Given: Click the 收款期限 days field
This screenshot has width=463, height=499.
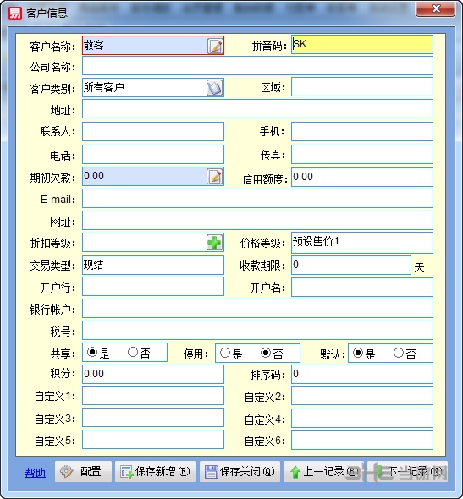Looking at the screenshot, I should pyautogui.click(x=351, y=265).
